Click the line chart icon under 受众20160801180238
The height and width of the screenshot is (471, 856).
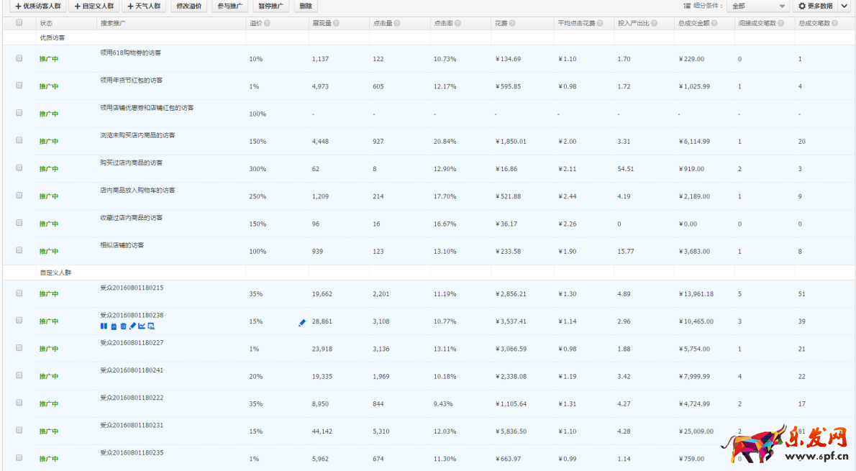[x=142, y=326]
